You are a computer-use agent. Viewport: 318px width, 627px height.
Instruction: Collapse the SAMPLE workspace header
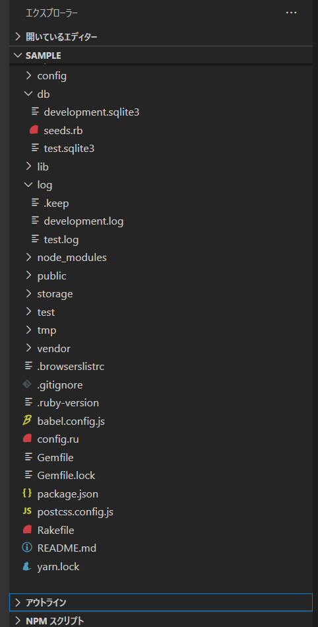(x=160, y=55)
